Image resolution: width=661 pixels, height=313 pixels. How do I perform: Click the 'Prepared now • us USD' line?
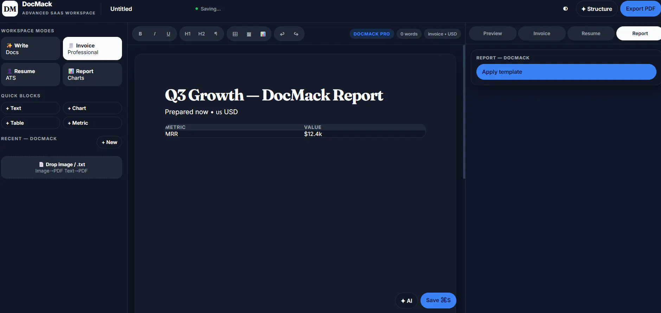(x=201, y=112)
